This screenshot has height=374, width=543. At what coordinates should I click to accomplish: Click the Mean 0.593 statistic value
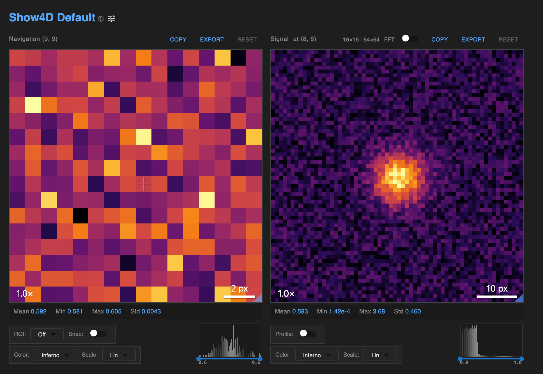(x=300, y=311)
